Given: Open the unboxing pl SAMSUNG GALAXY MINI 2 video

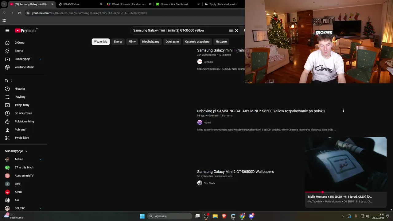Looking at the screenshot, I should point(261,111).
